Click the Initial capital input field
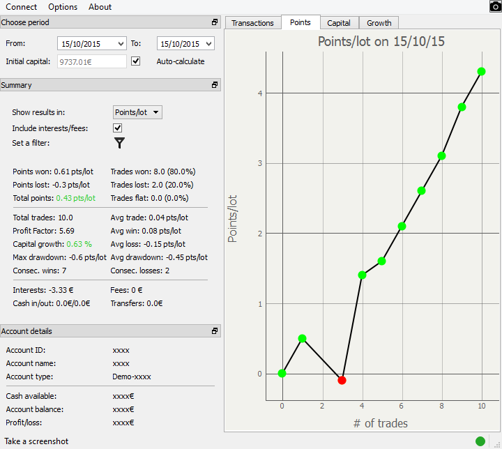Viewport: 502px width, 449px height. click(x=92, y=61)
